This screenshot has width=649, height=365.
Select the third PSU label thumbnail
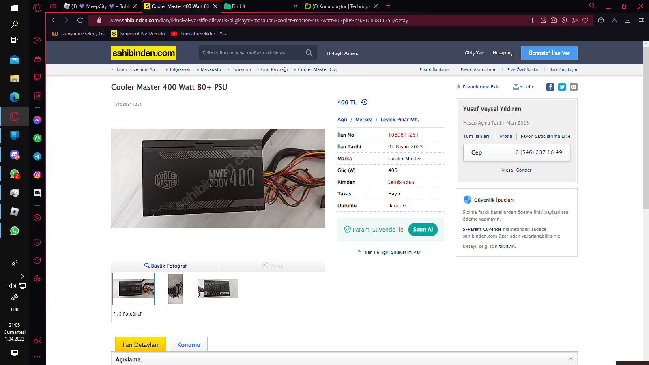coord(218,289)
